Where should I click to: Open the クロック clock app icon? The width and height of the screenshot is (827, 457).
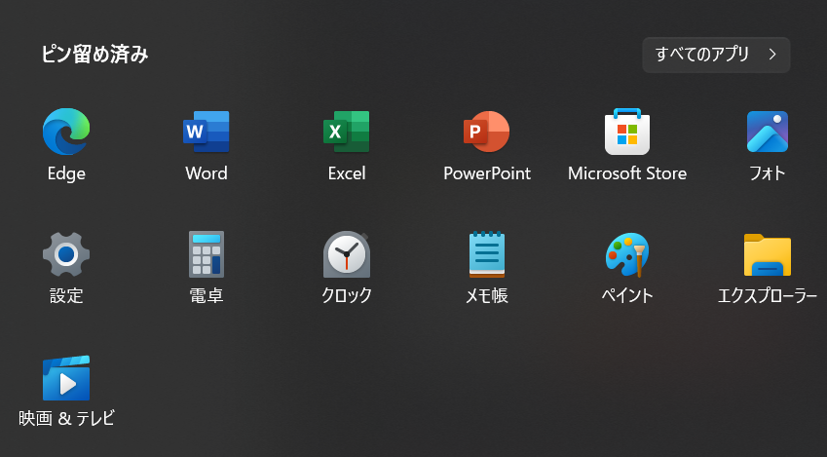tap(347, 254)
